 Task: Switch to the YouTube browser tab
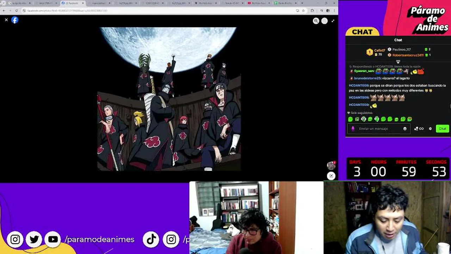260,3
